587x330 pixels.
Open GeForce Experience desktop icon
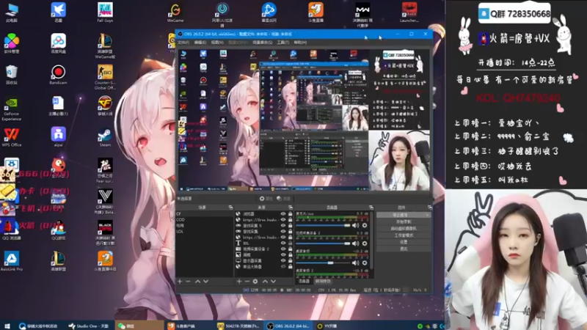click(x=11, y=109)
